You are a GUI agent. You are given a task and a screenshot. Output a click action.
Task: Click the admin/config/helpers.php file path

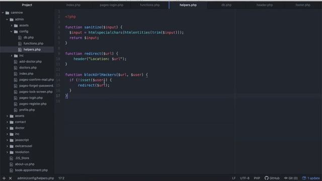pos(36,178)
